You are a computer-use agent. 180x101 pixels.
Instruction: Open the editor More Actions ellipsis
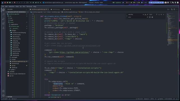[177, 9]
